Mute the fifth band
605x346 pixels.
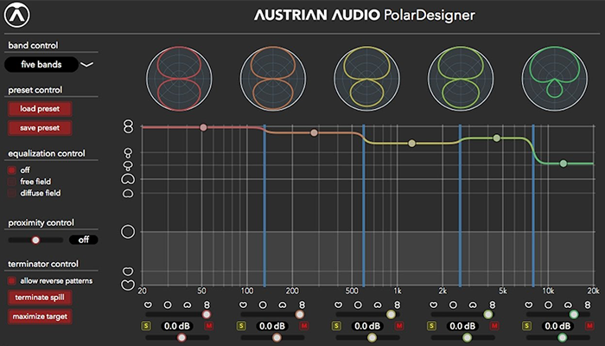[x=589, y=326]
